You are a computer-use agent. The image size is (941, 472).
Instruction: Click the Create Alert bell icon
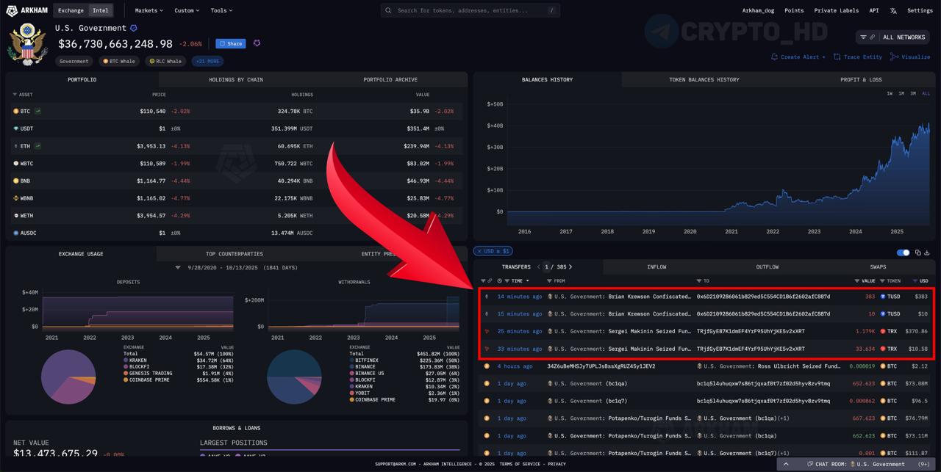[774, 57]
